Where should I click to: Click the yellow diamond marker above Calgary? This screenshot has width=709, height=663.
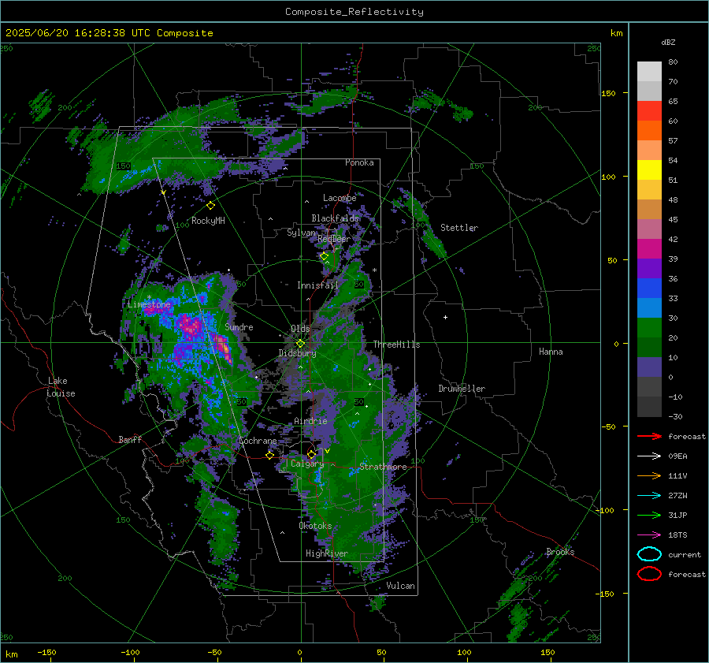(x=311, y=454)
